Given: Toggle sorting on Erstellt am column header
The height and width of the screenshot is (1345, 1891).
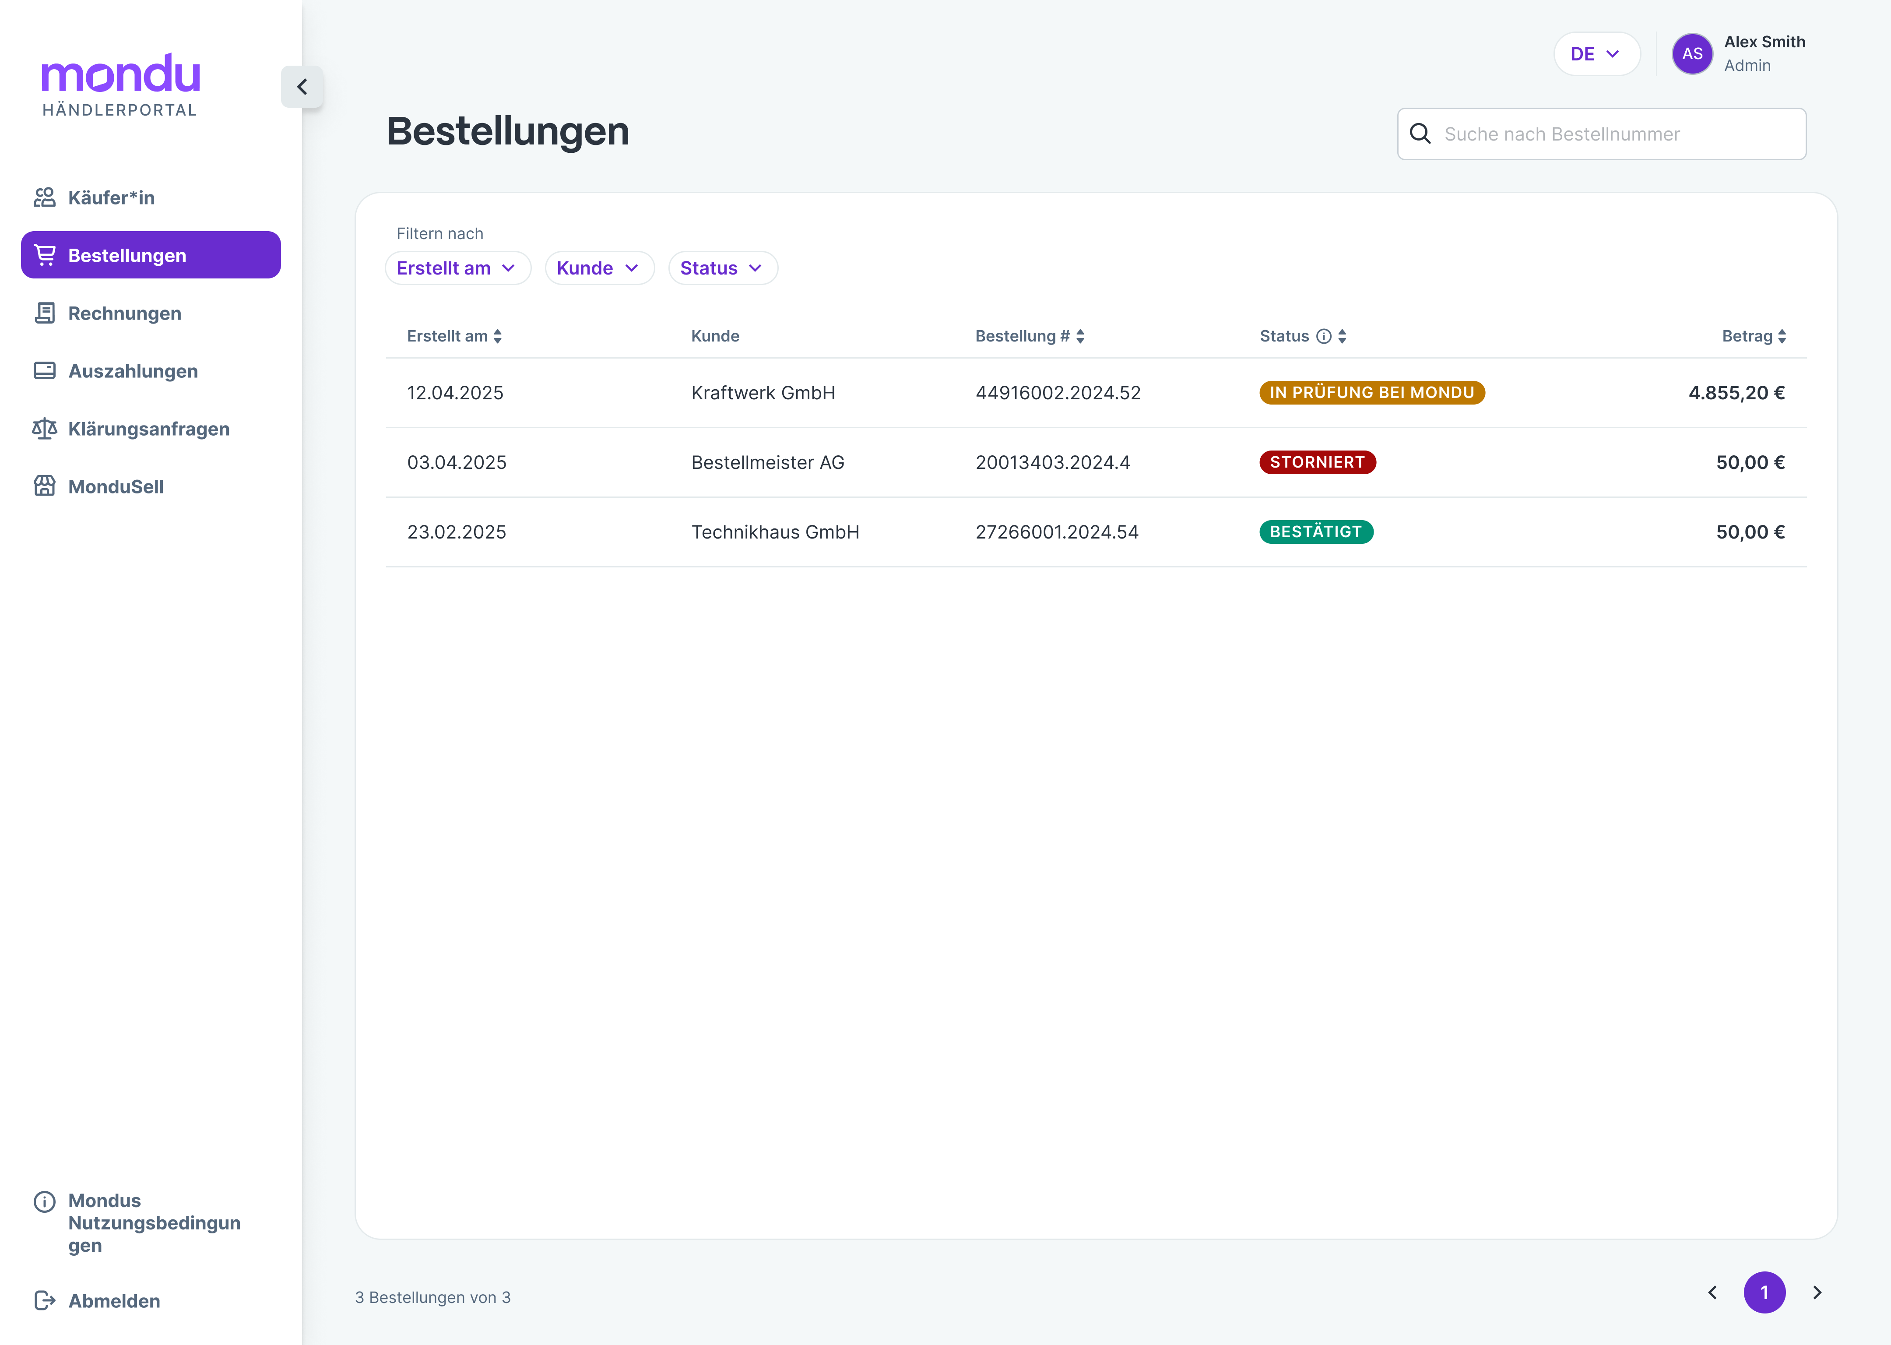Looking at the screenshot, I should pos(453,336).
